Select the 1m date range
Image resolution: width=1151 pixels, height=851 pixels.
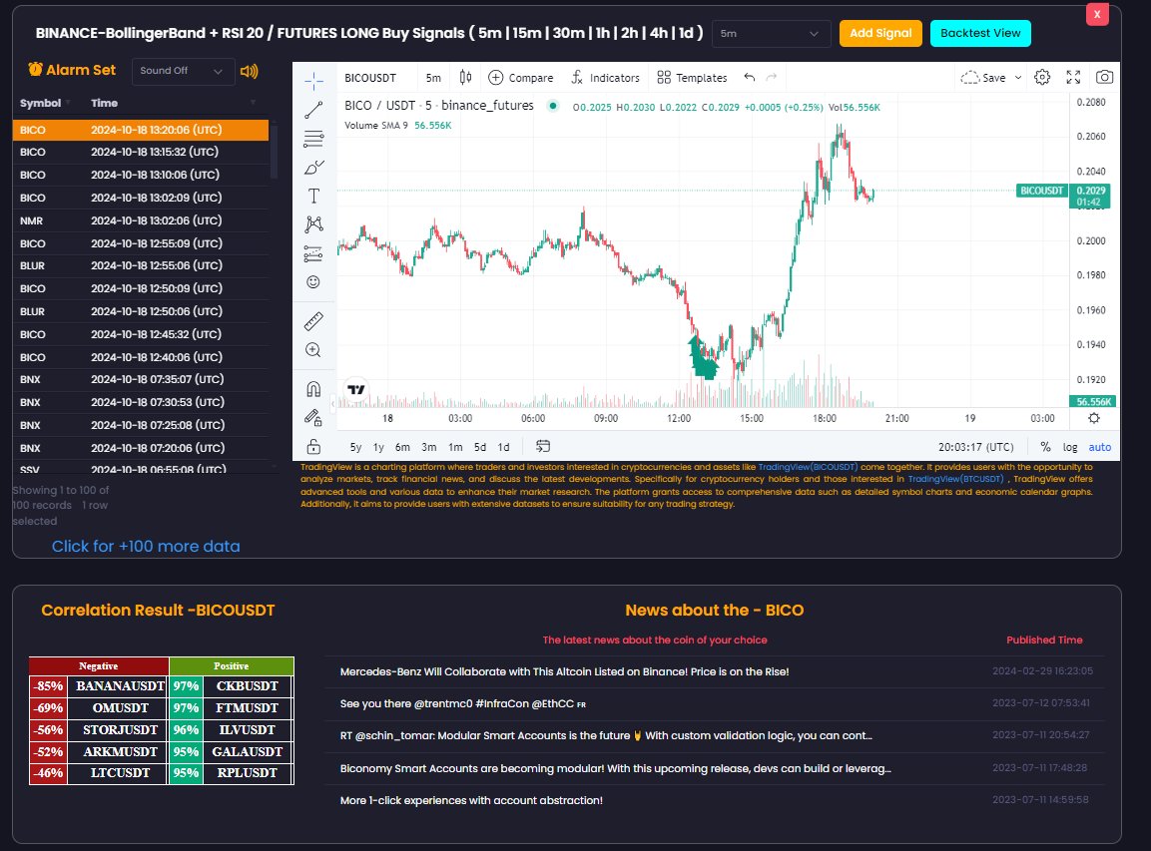456,447
